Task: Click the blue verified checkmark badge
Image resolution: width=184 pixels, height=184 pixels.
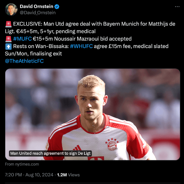Action: [57, 6]
